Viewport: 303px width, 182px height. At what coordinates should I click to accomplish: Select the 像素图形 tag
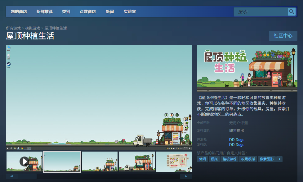click(266, 159)
